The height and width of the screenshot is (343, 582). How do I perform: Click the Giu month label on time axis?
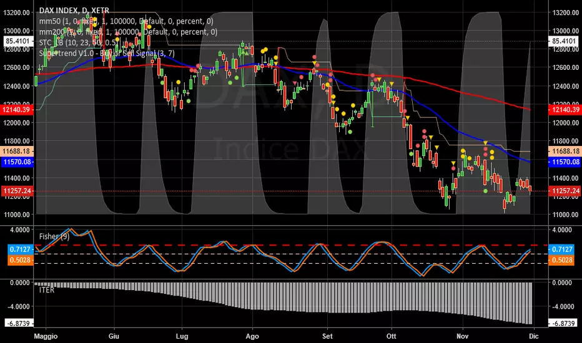pyautogui.click(x=114, y=336)
